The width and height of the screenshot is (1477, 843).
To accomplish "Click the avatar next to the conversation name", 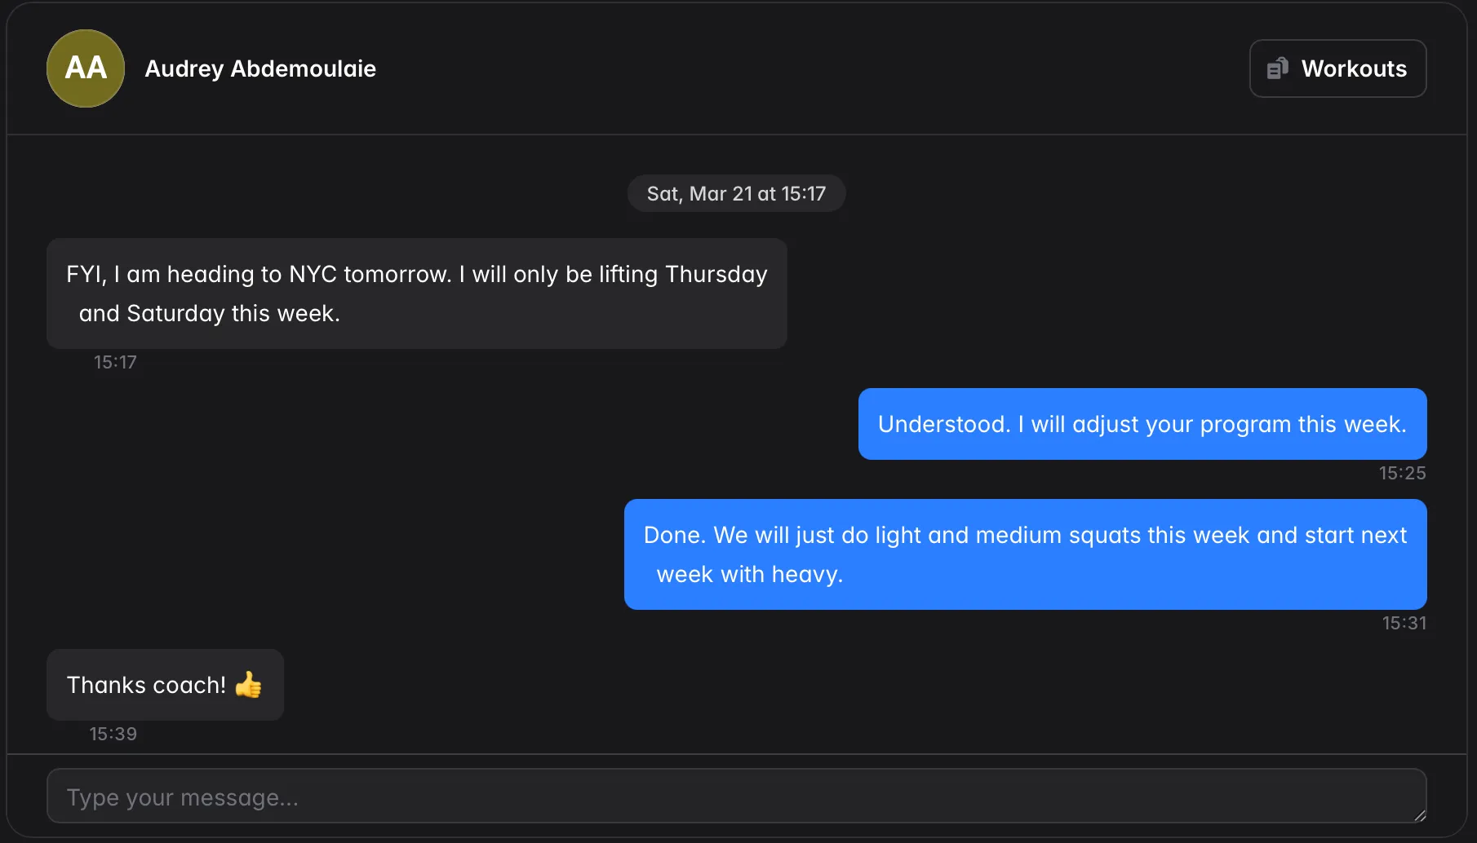I will pos(85,68).
